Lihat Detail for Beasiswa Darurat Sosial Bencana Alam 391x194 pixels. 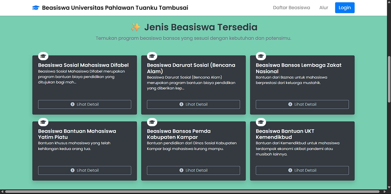[193, 105]
